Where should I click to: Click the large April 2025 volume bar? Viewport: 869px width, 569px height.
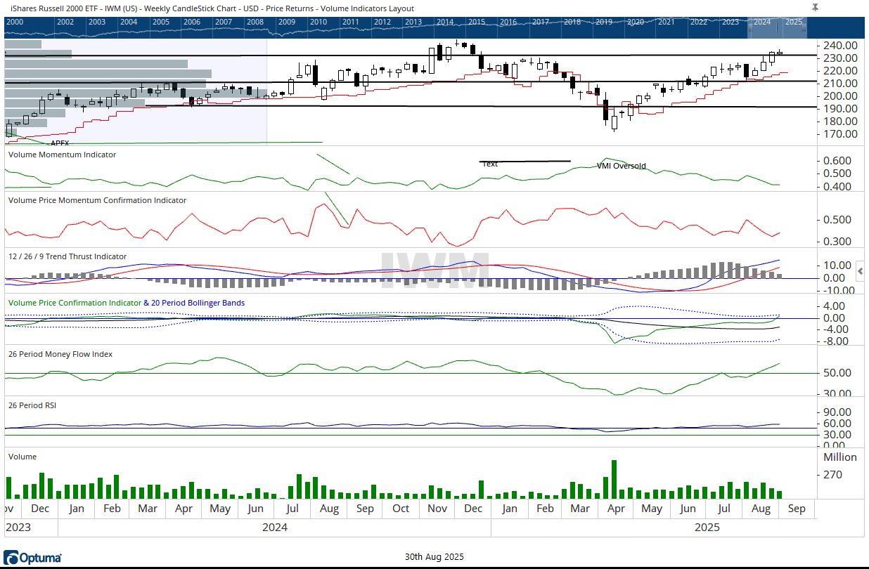[x=614, y=479]
